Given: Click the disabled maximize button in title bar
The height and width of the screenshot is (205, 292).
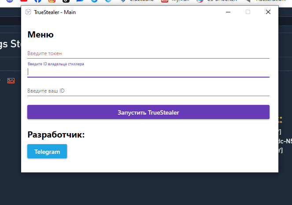Looking at the screenshot, I should (x=248, y=12).
